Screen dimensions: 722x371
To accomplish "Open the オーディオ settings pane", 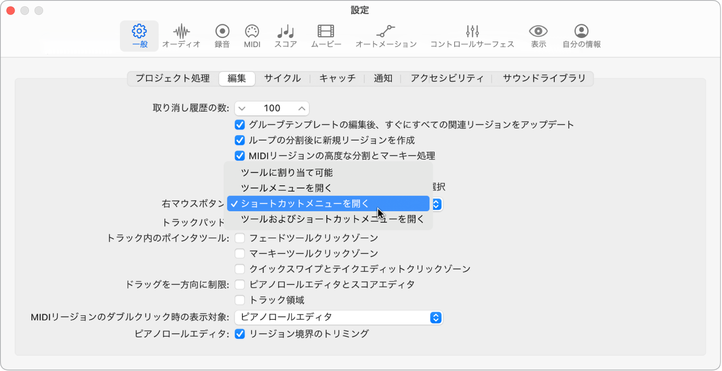I will click(181, 36).
